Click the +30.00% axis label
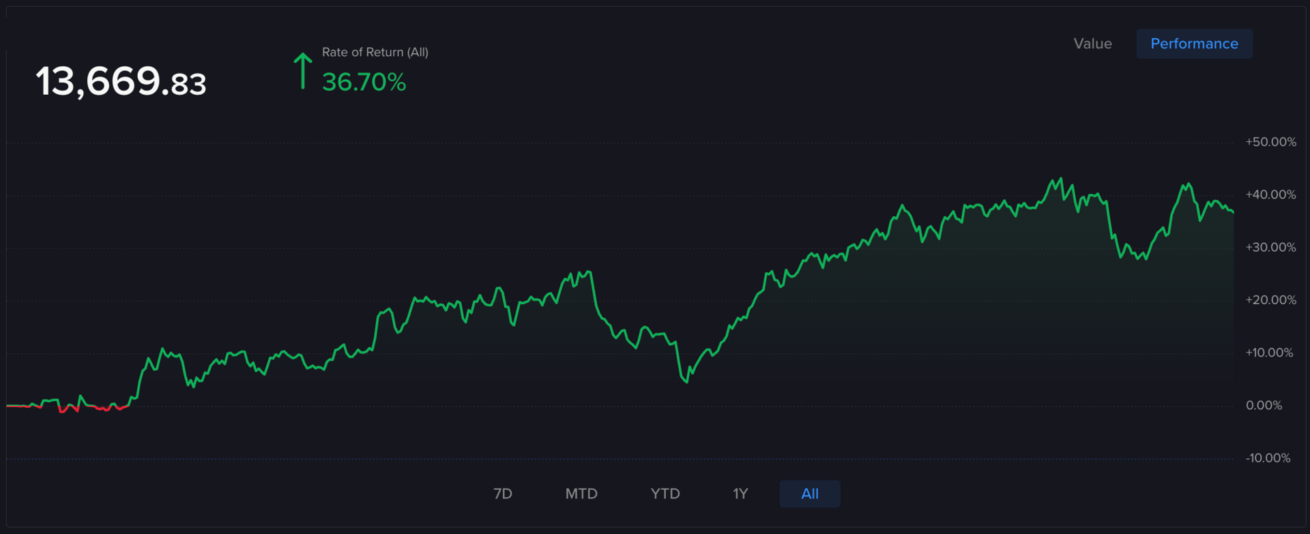The image size is (1310, 534). point(1270,248)
